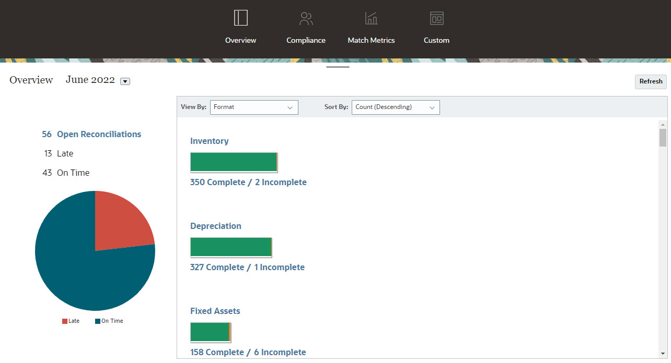Open the Custom dashboard icon
The image size is (671, 363).
436,18
